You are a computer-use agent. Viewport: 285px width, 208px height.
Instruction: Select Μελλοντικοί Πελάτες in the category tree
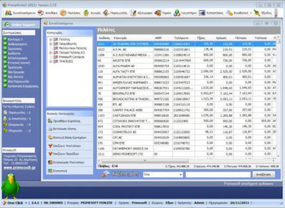(x=73, y=48)
